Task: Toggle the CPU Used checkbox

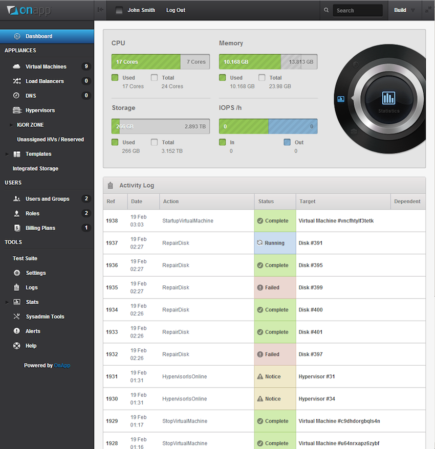Action: [x=115, y=78]
